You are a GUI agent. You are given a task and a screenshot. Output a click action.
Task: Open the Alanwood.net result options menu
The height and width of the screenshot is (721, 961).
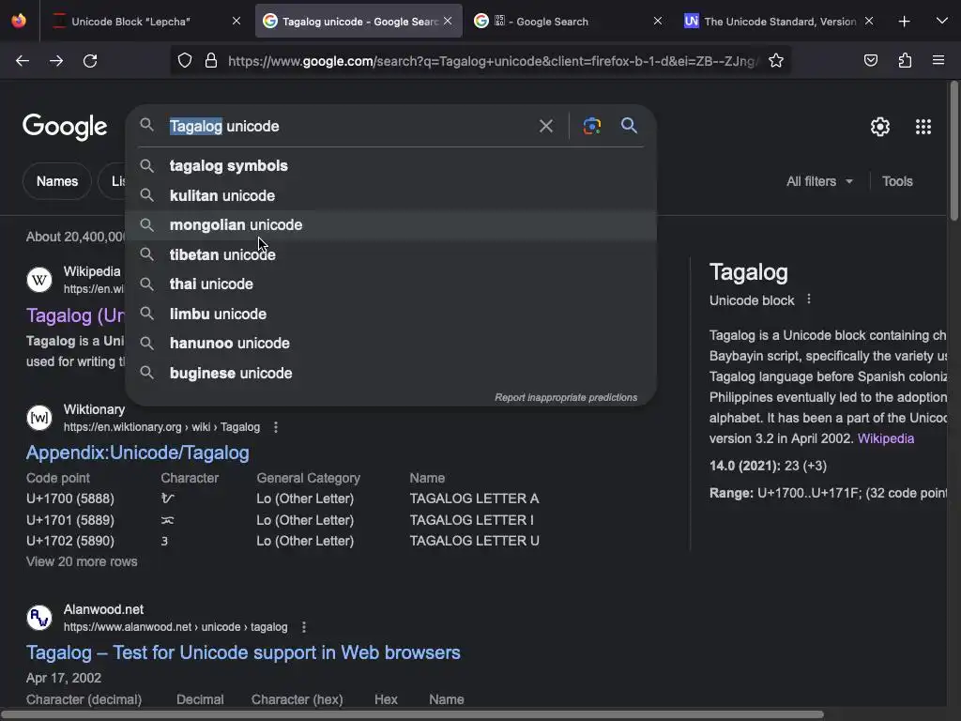coord(304,627)
